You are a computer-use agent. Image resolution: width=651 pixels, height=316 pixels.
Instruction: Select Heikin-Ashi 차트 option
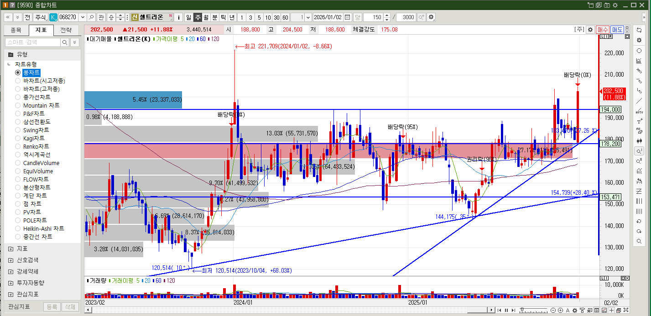pyautogui.click(x=18, y=228)
